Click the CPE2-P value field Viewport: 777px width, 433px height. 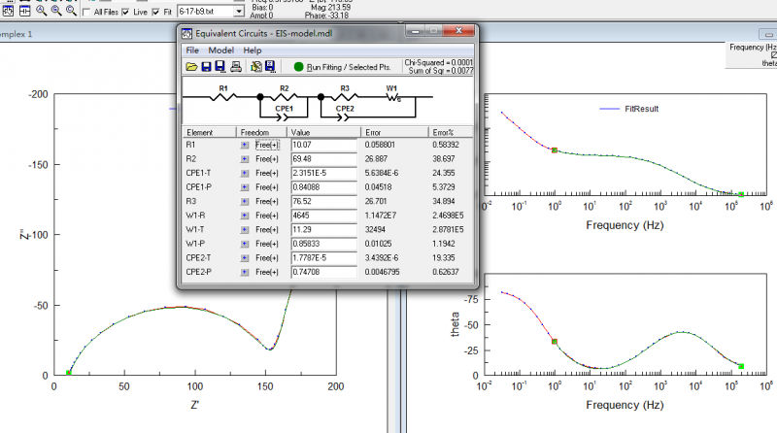(x=324, y=272)
